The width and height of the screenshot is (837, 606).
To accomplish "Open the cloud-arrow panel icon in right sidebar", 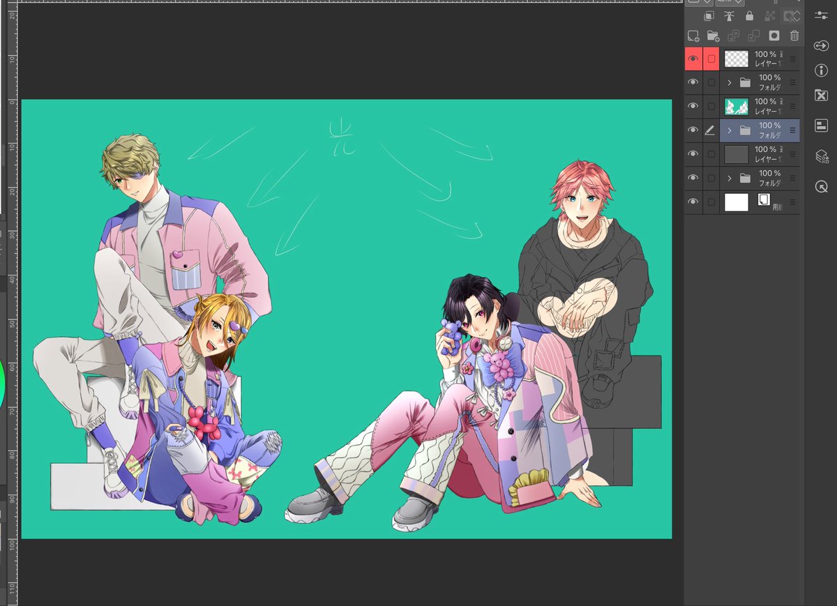I will point(821,46).
